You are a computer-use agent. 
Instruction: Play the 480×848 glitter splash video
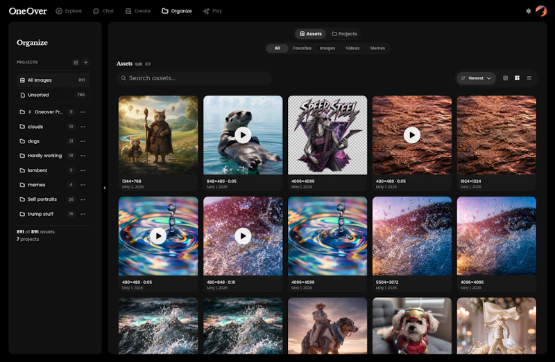click(x=243, y=236)
